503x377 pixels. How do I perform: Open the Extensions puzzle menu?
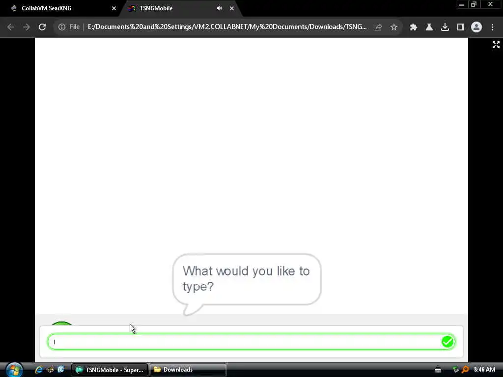pyautogui.click(x=414, y=27)
